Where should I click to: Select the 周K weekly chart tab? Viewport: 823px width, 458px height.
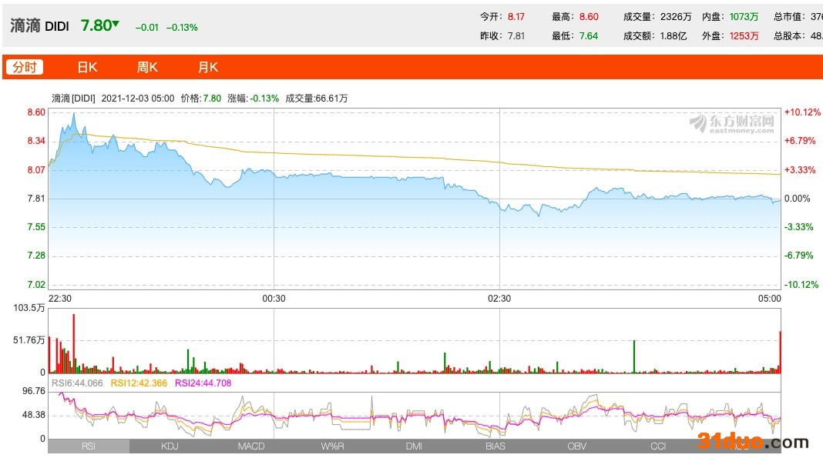(x=147, y=67)
